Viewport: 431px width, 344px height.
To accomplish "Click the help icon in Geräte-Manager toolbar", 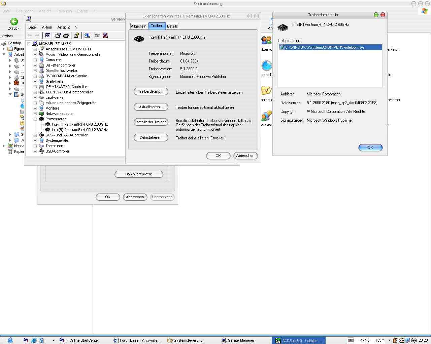I will coord(76,35).
